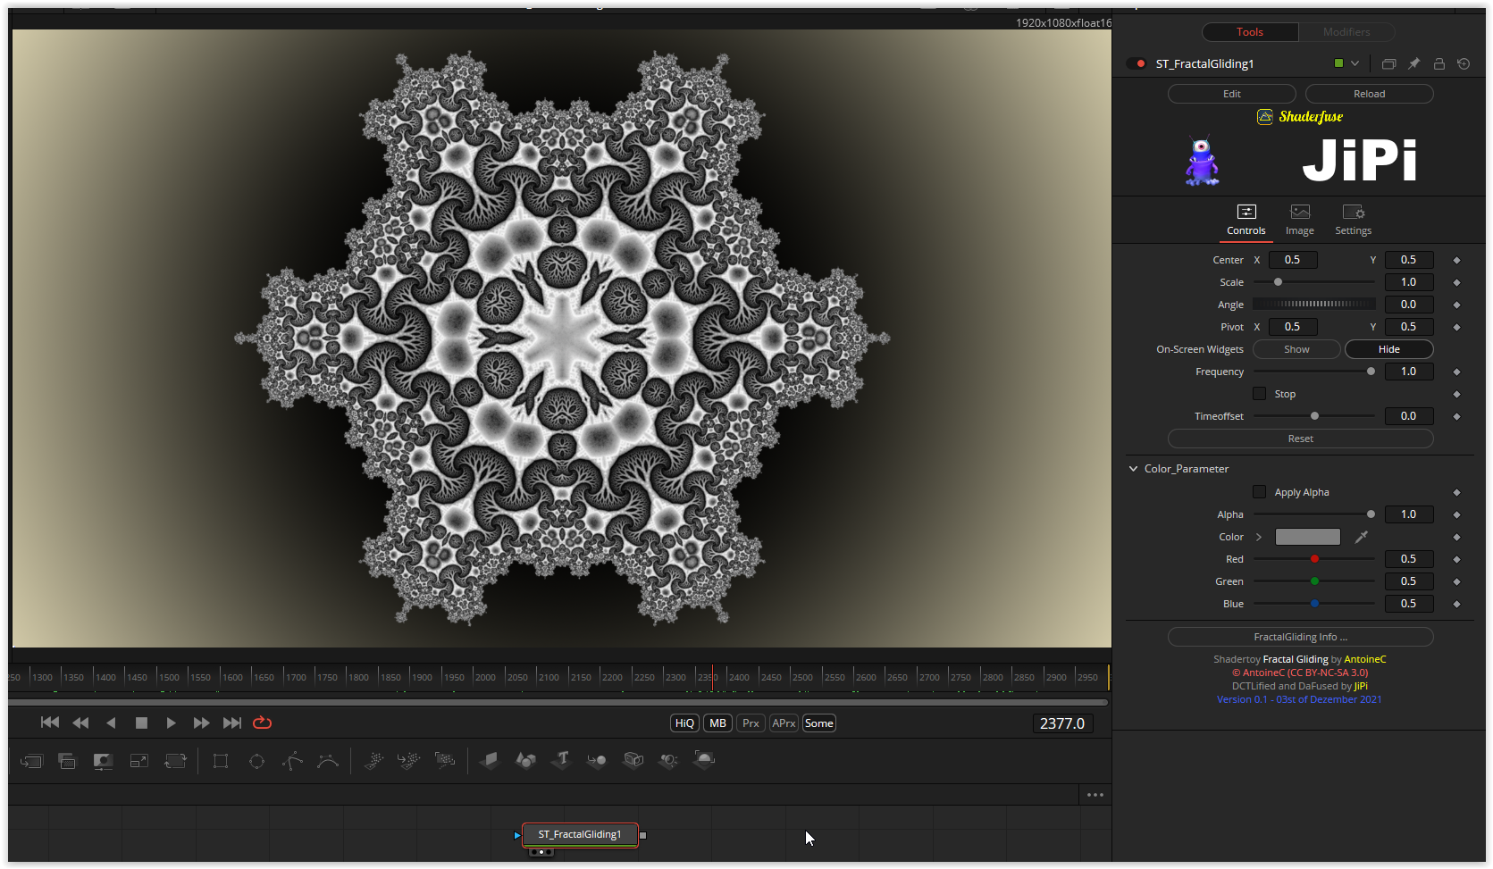Toggle Prx proxy mode
1493x869 pixels.
pyautogui.click(x=751, y=723)
